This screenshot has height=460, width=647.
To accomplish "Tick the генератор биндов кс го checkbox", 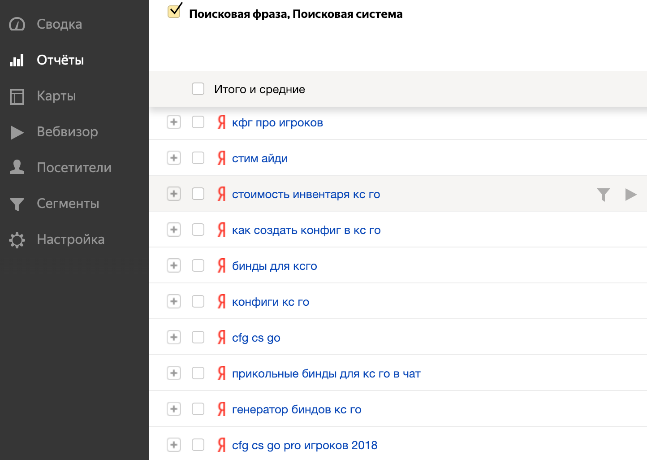I will (198, 409).
